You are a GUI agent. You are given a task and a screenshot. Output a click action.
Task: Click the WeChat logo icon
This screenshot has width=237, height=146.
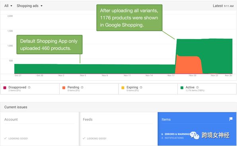194,135
